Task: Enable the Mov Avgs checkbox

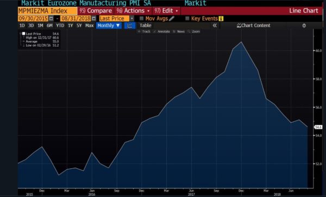Action: tap(142, 18)
